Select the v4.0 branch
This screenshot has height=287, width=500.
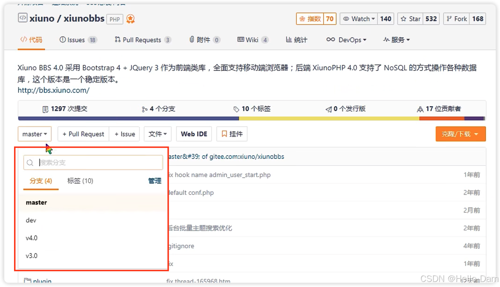92,238
